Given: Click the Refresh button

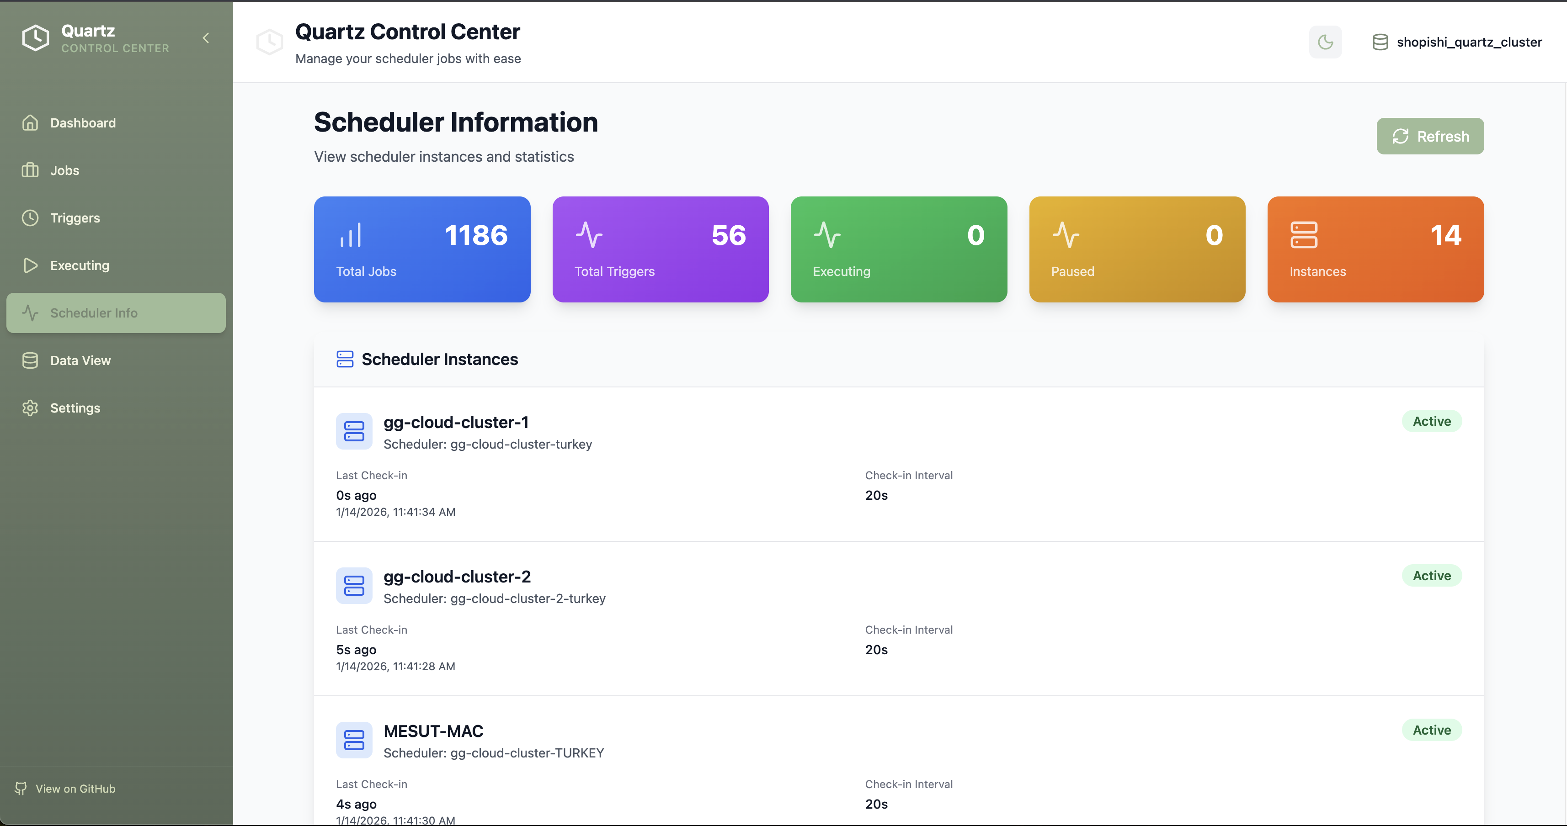Looking at the screenshot, I should [1430, 136].
